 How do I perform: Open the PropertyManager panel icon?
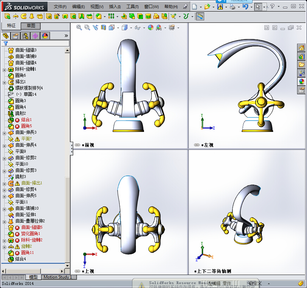pos(15,36)
